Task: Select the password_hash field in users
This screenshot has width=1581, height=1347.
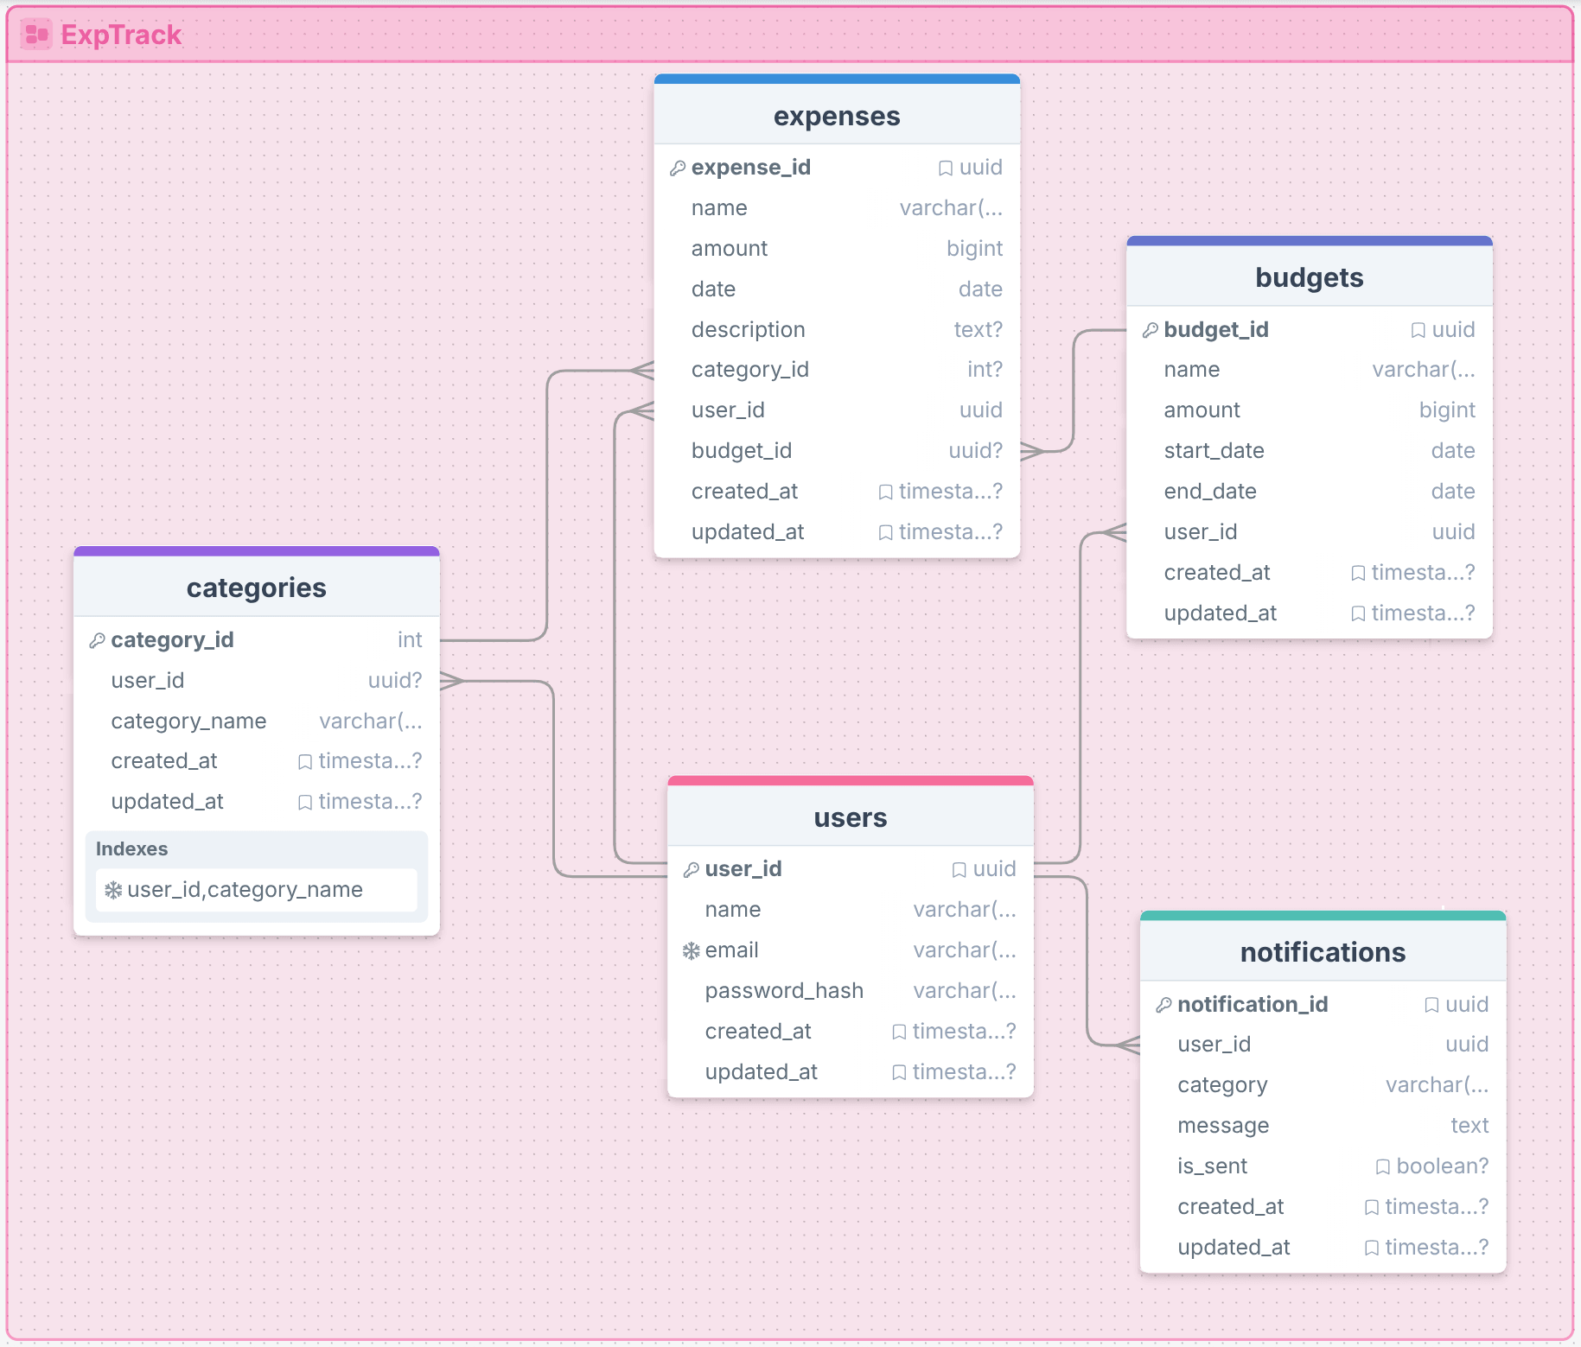Action: click(783, 990)
